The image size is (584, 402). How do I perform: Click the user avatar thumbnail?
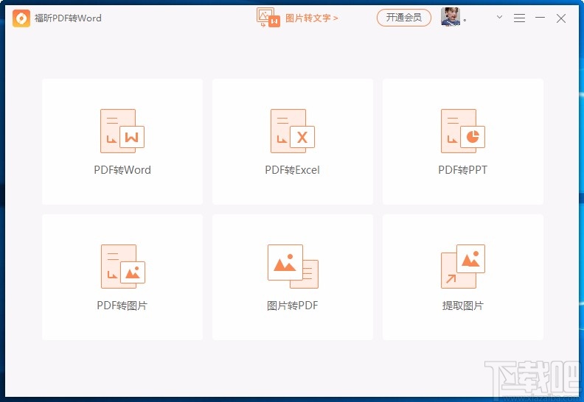(x=451, y=17)
